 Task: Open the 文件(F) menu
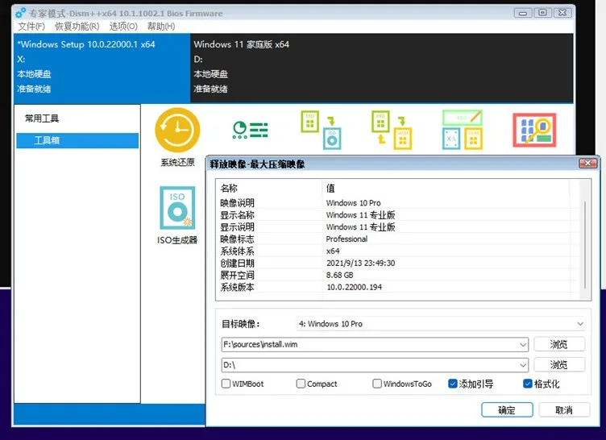[x=31, y=27]
